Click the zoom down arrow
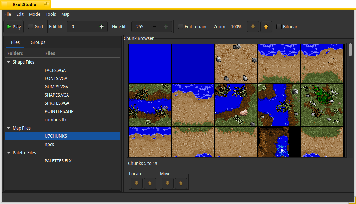This screenshot has width=356, height=204. click(x=253, y=27)
